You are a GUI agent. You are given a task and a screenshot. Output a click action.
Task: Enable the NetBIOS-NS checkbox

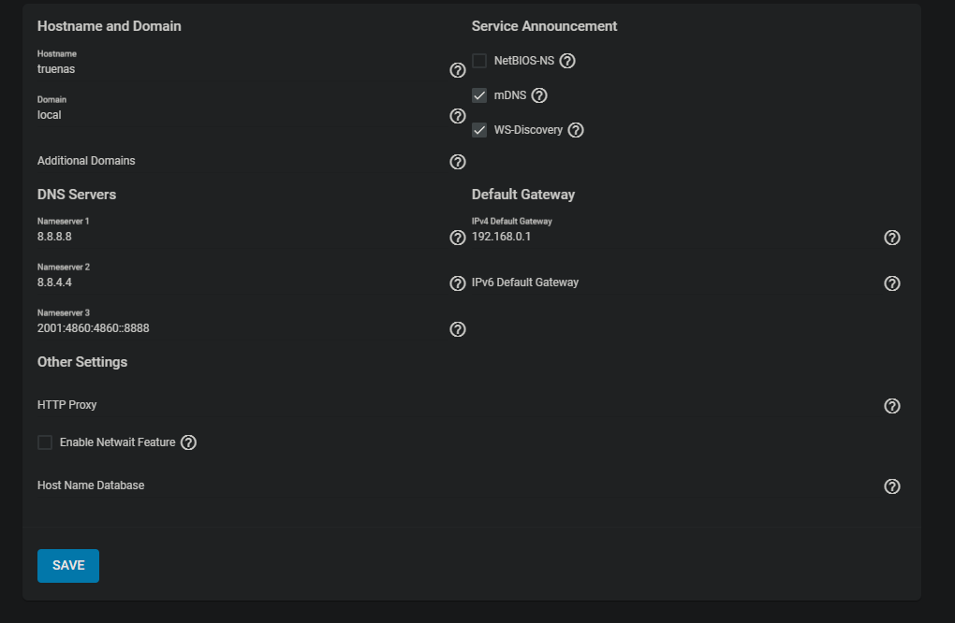pyautogui.click(x=479, y=61)
